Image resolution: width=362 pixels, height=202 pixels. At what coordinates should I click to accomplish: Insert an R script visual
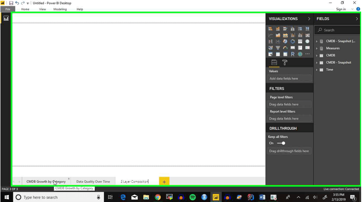point(292,54)
